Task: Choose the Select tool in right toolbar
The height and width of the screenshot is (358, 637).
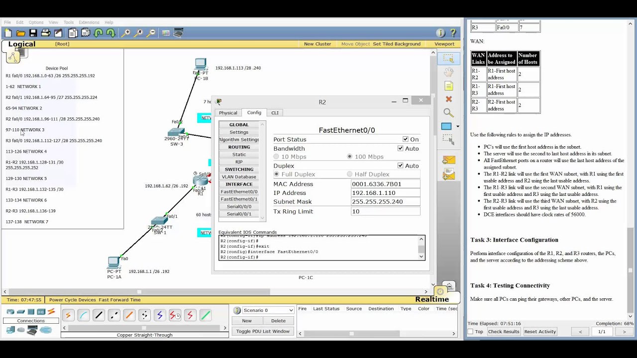Action: (x=448, y=58)
